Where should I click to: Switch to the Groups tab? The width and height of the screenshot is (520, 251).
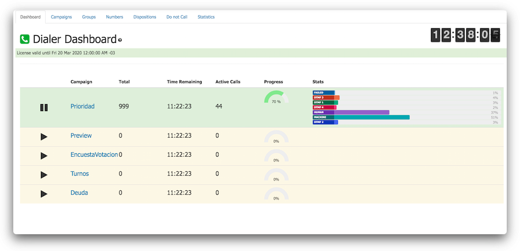[x=89, y=17]
